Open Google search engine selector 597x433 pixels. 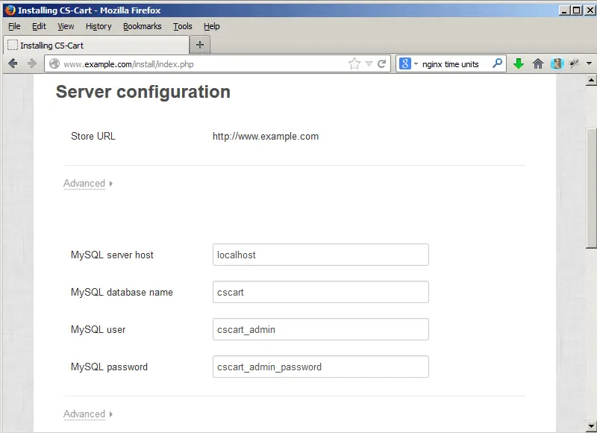(408, 63)
